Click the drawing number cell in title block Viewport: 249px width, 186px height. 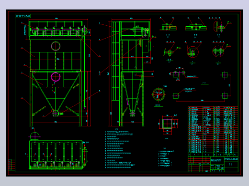tap(231, 159)
